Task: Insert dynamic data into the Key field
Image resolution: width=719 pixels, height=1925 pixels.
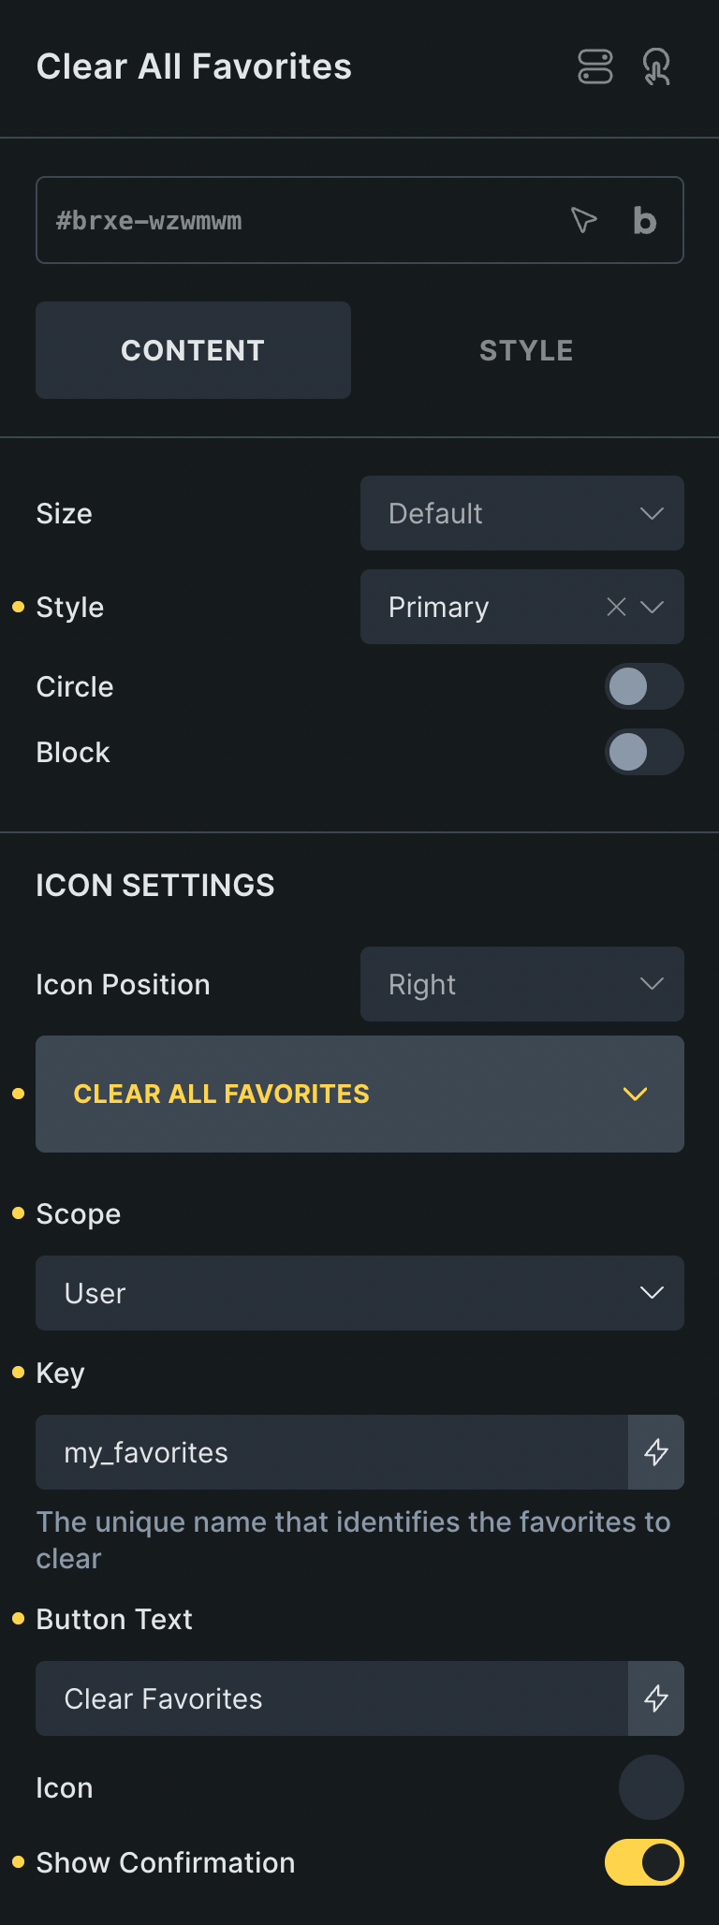Action: pos(655,1452)
